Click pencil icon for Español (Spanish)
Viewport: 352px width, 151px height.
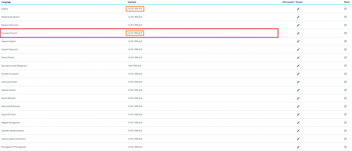298,49
